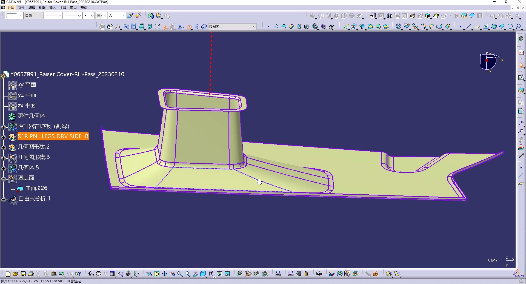Select 自由式分析.1 tree entry

(x=34, y=198)
